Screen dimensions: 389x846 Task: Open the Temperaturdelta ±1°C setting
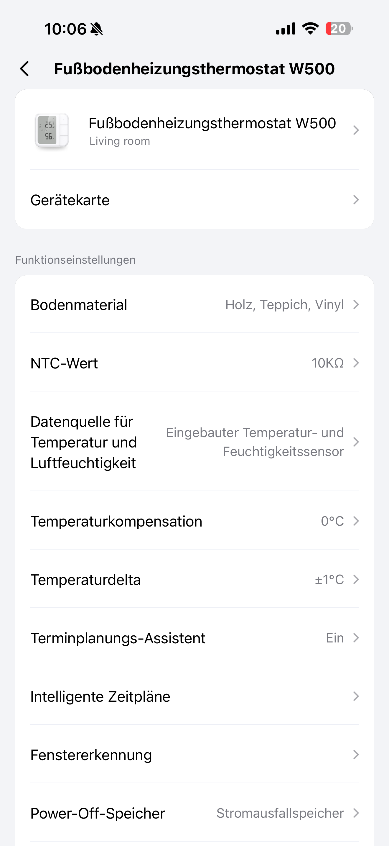pyautogui.click(x=194, y=580)
